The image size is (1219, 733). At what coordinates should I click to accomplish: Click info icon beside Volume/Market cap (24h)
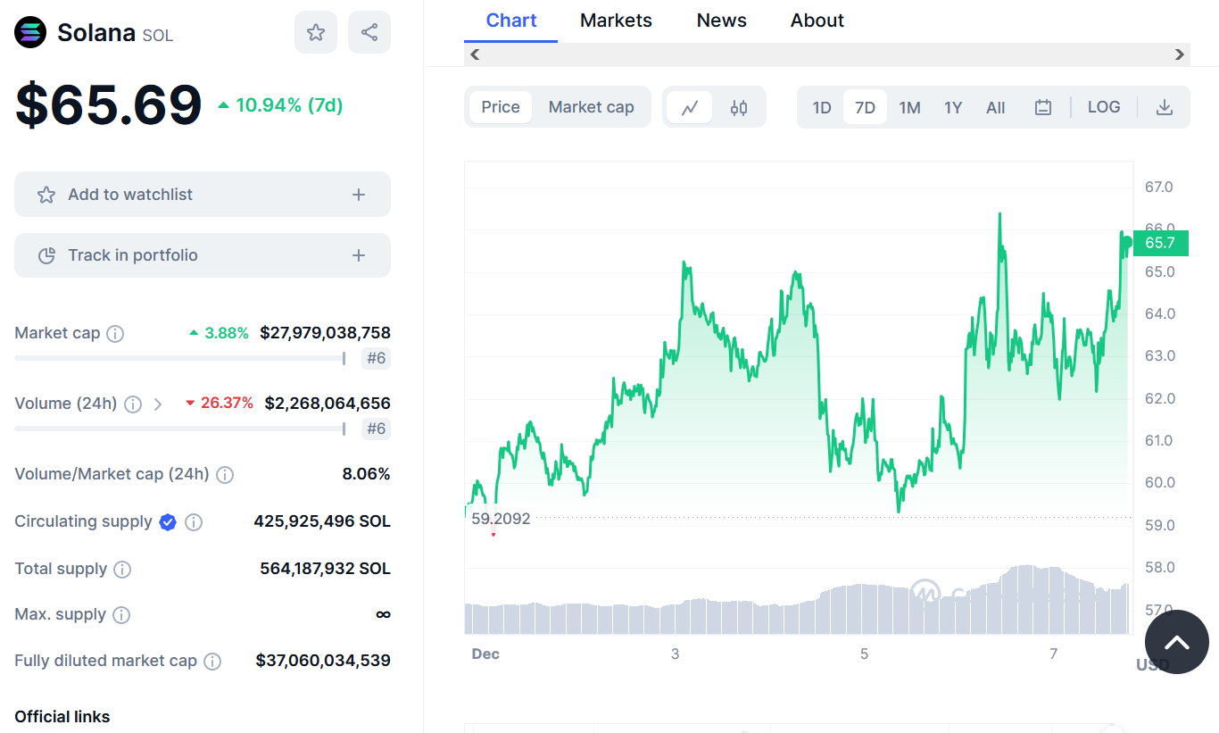[x=225, y=475]
